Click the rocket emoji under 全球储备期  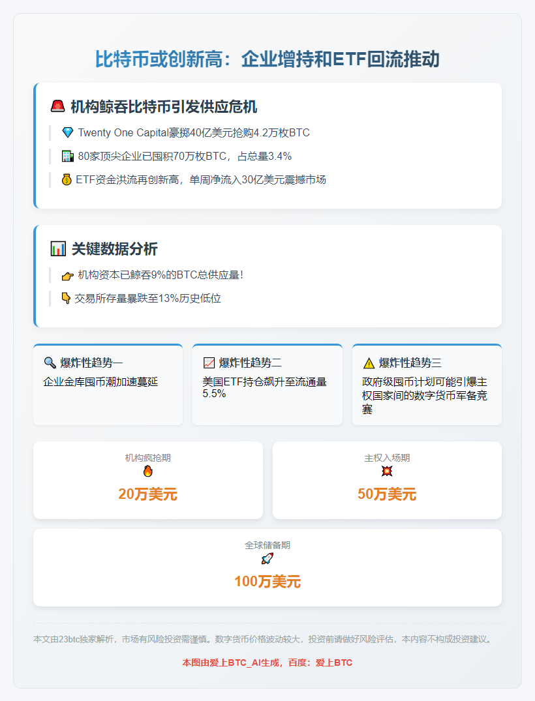[x=267, y=558]
